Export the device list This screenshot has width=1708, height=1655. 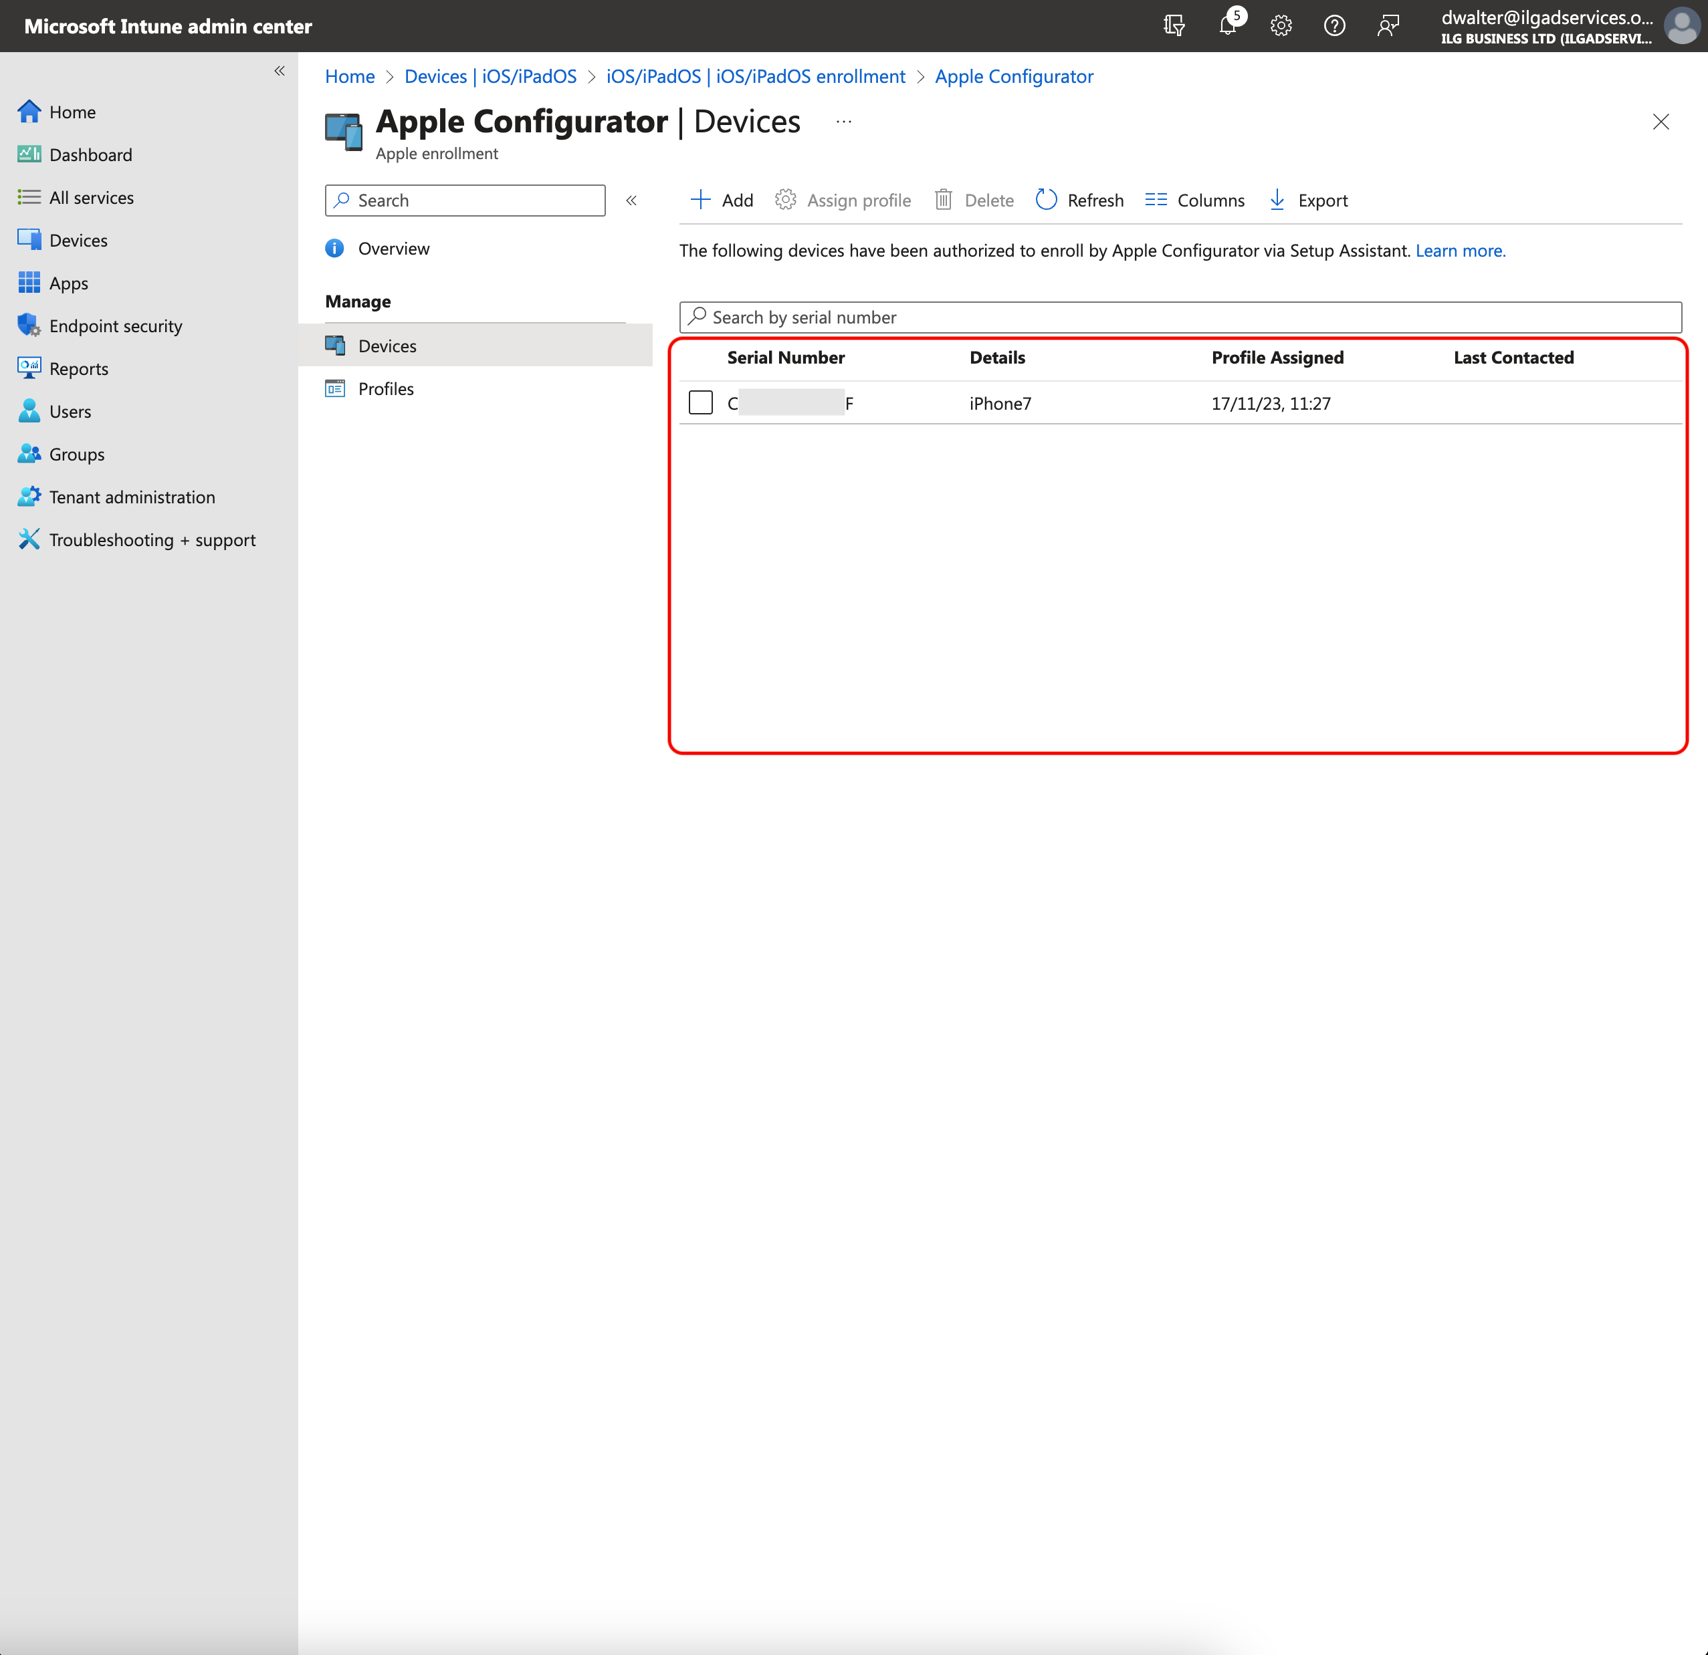pos(1307,201)
